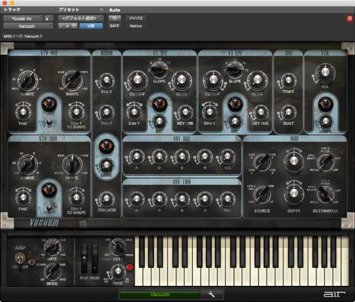Click the lower Mod DEPTH knob
This screenshot has width=355, height=302.
click(294, 193)
